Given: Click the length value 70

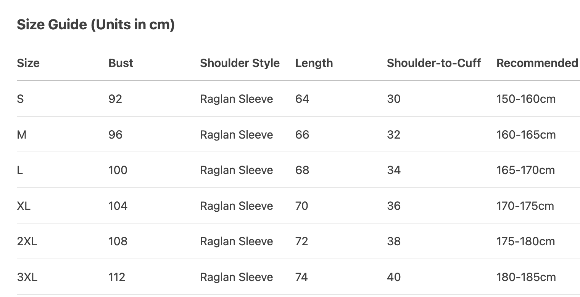Looking at the screenshot, I should (x=301, y=206).
